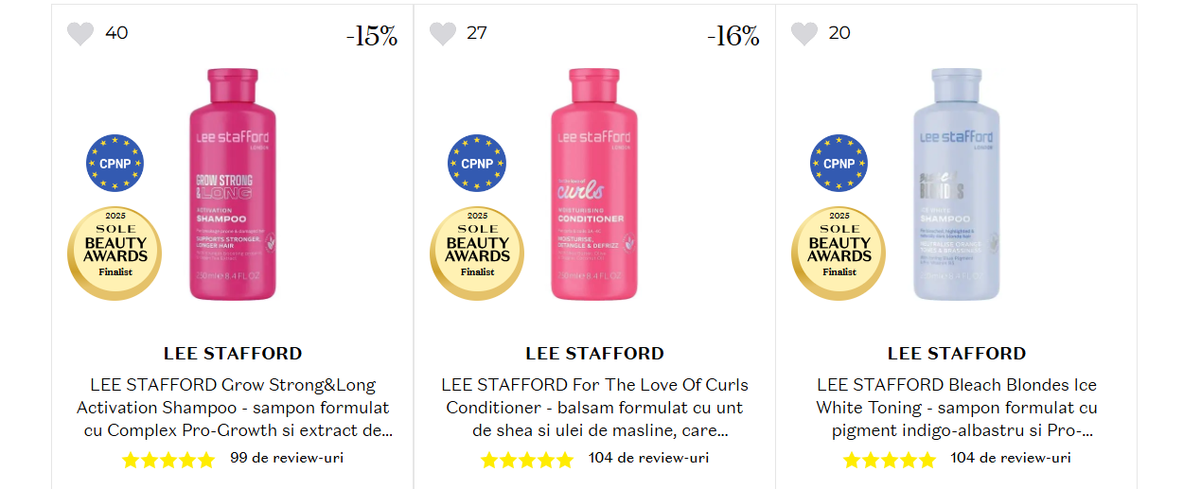
Task: Open reviews link for Love Of Curls conditioner
Action: coord(648,459)
